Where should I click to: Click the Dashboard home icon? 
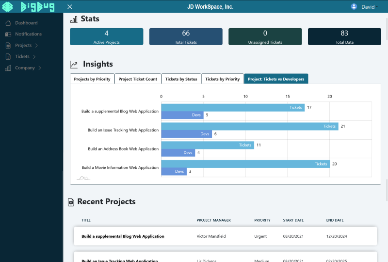coord(8,23)
